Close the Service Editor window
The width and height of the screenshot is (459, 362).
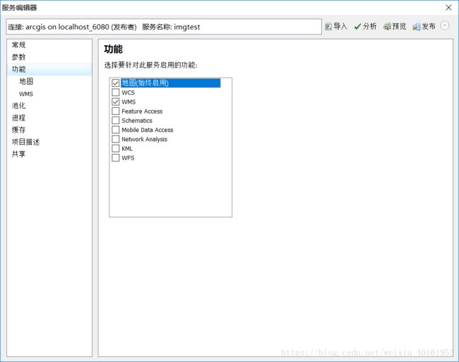tap(448, 8)
